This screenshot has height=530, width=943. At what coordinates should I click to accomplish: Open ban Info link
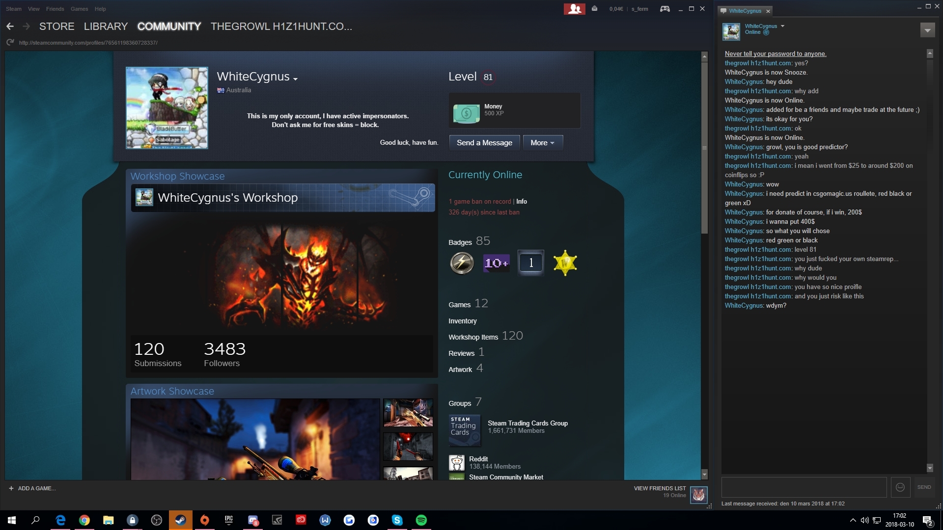[x=522, y=202]
